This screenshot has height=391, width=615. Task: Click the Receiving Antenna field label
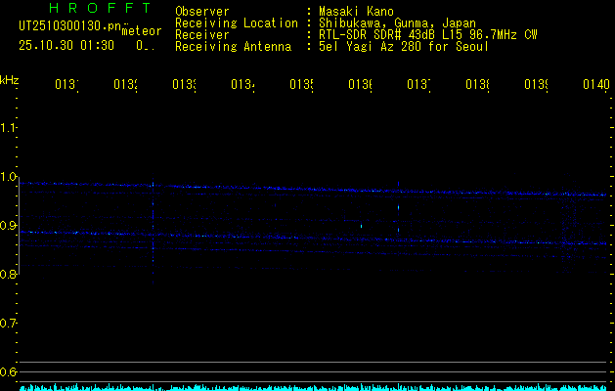[233, 46]
